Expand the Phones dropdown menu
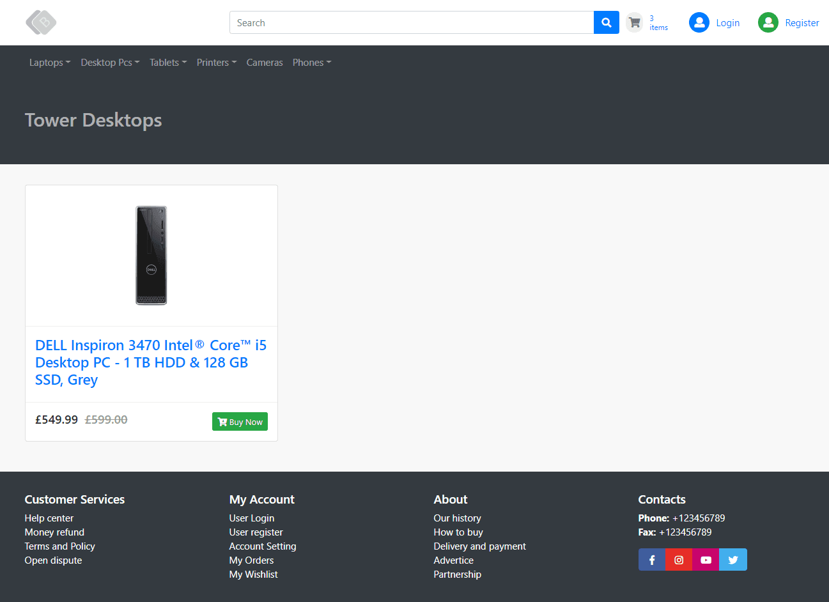Screen dimensions: 829x602 (x=312, y=63)
